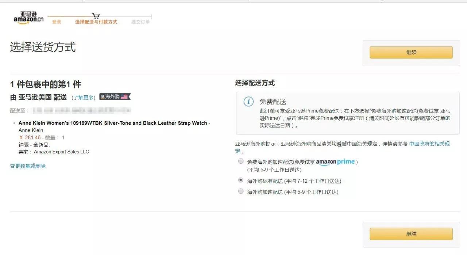Click the 钟表 - 全新品 condition text
The width and height of the screenshot is (467, 255).
[34, 145]
